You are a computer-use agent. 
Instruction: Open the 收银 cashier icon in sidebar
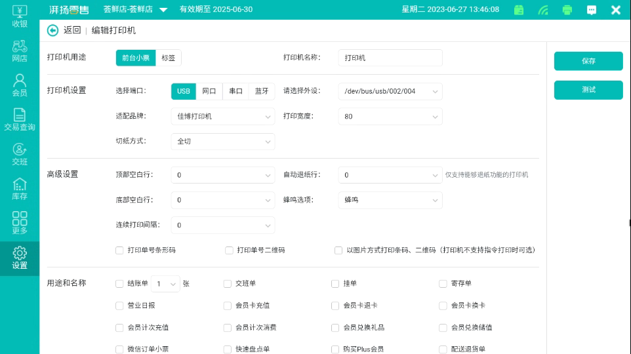[20, 16]
